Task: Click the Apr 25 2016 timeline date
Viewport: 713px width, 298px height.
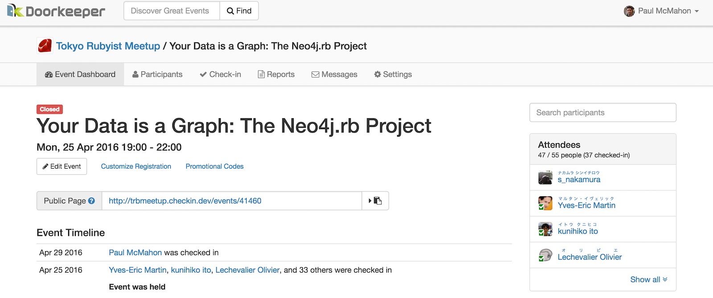Action: pos(61,270)
